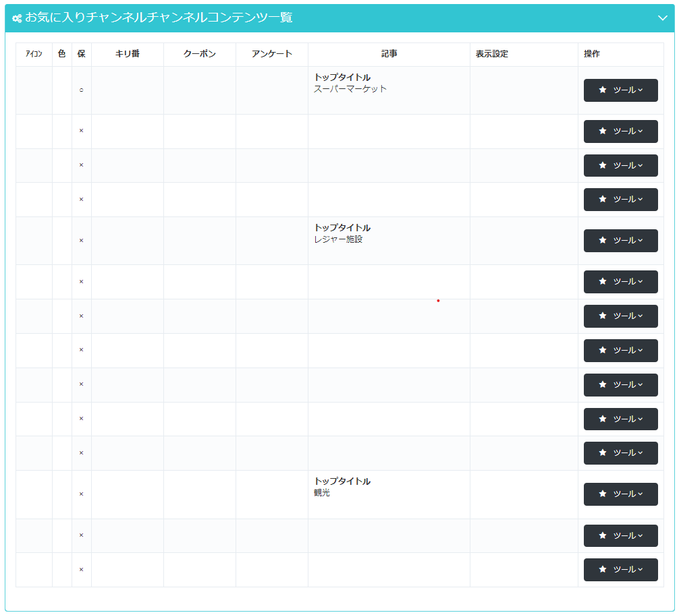This screenshot has width=679, height=615.
Task: Click the 表示設定 column header
Action: tap(491, 54)
